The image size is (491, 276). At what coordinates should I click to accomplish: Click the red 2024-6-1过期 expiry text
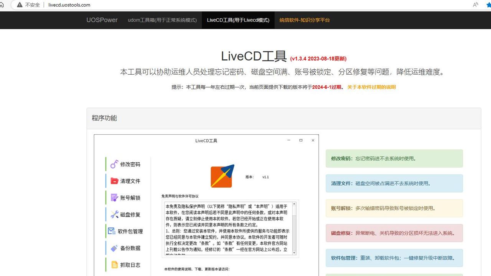[x=326, y=87]
